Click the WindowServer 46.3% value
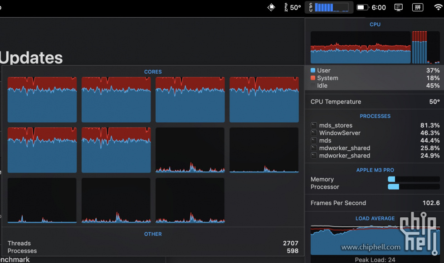This screenshot has height=263, width=444. [430, 133]
